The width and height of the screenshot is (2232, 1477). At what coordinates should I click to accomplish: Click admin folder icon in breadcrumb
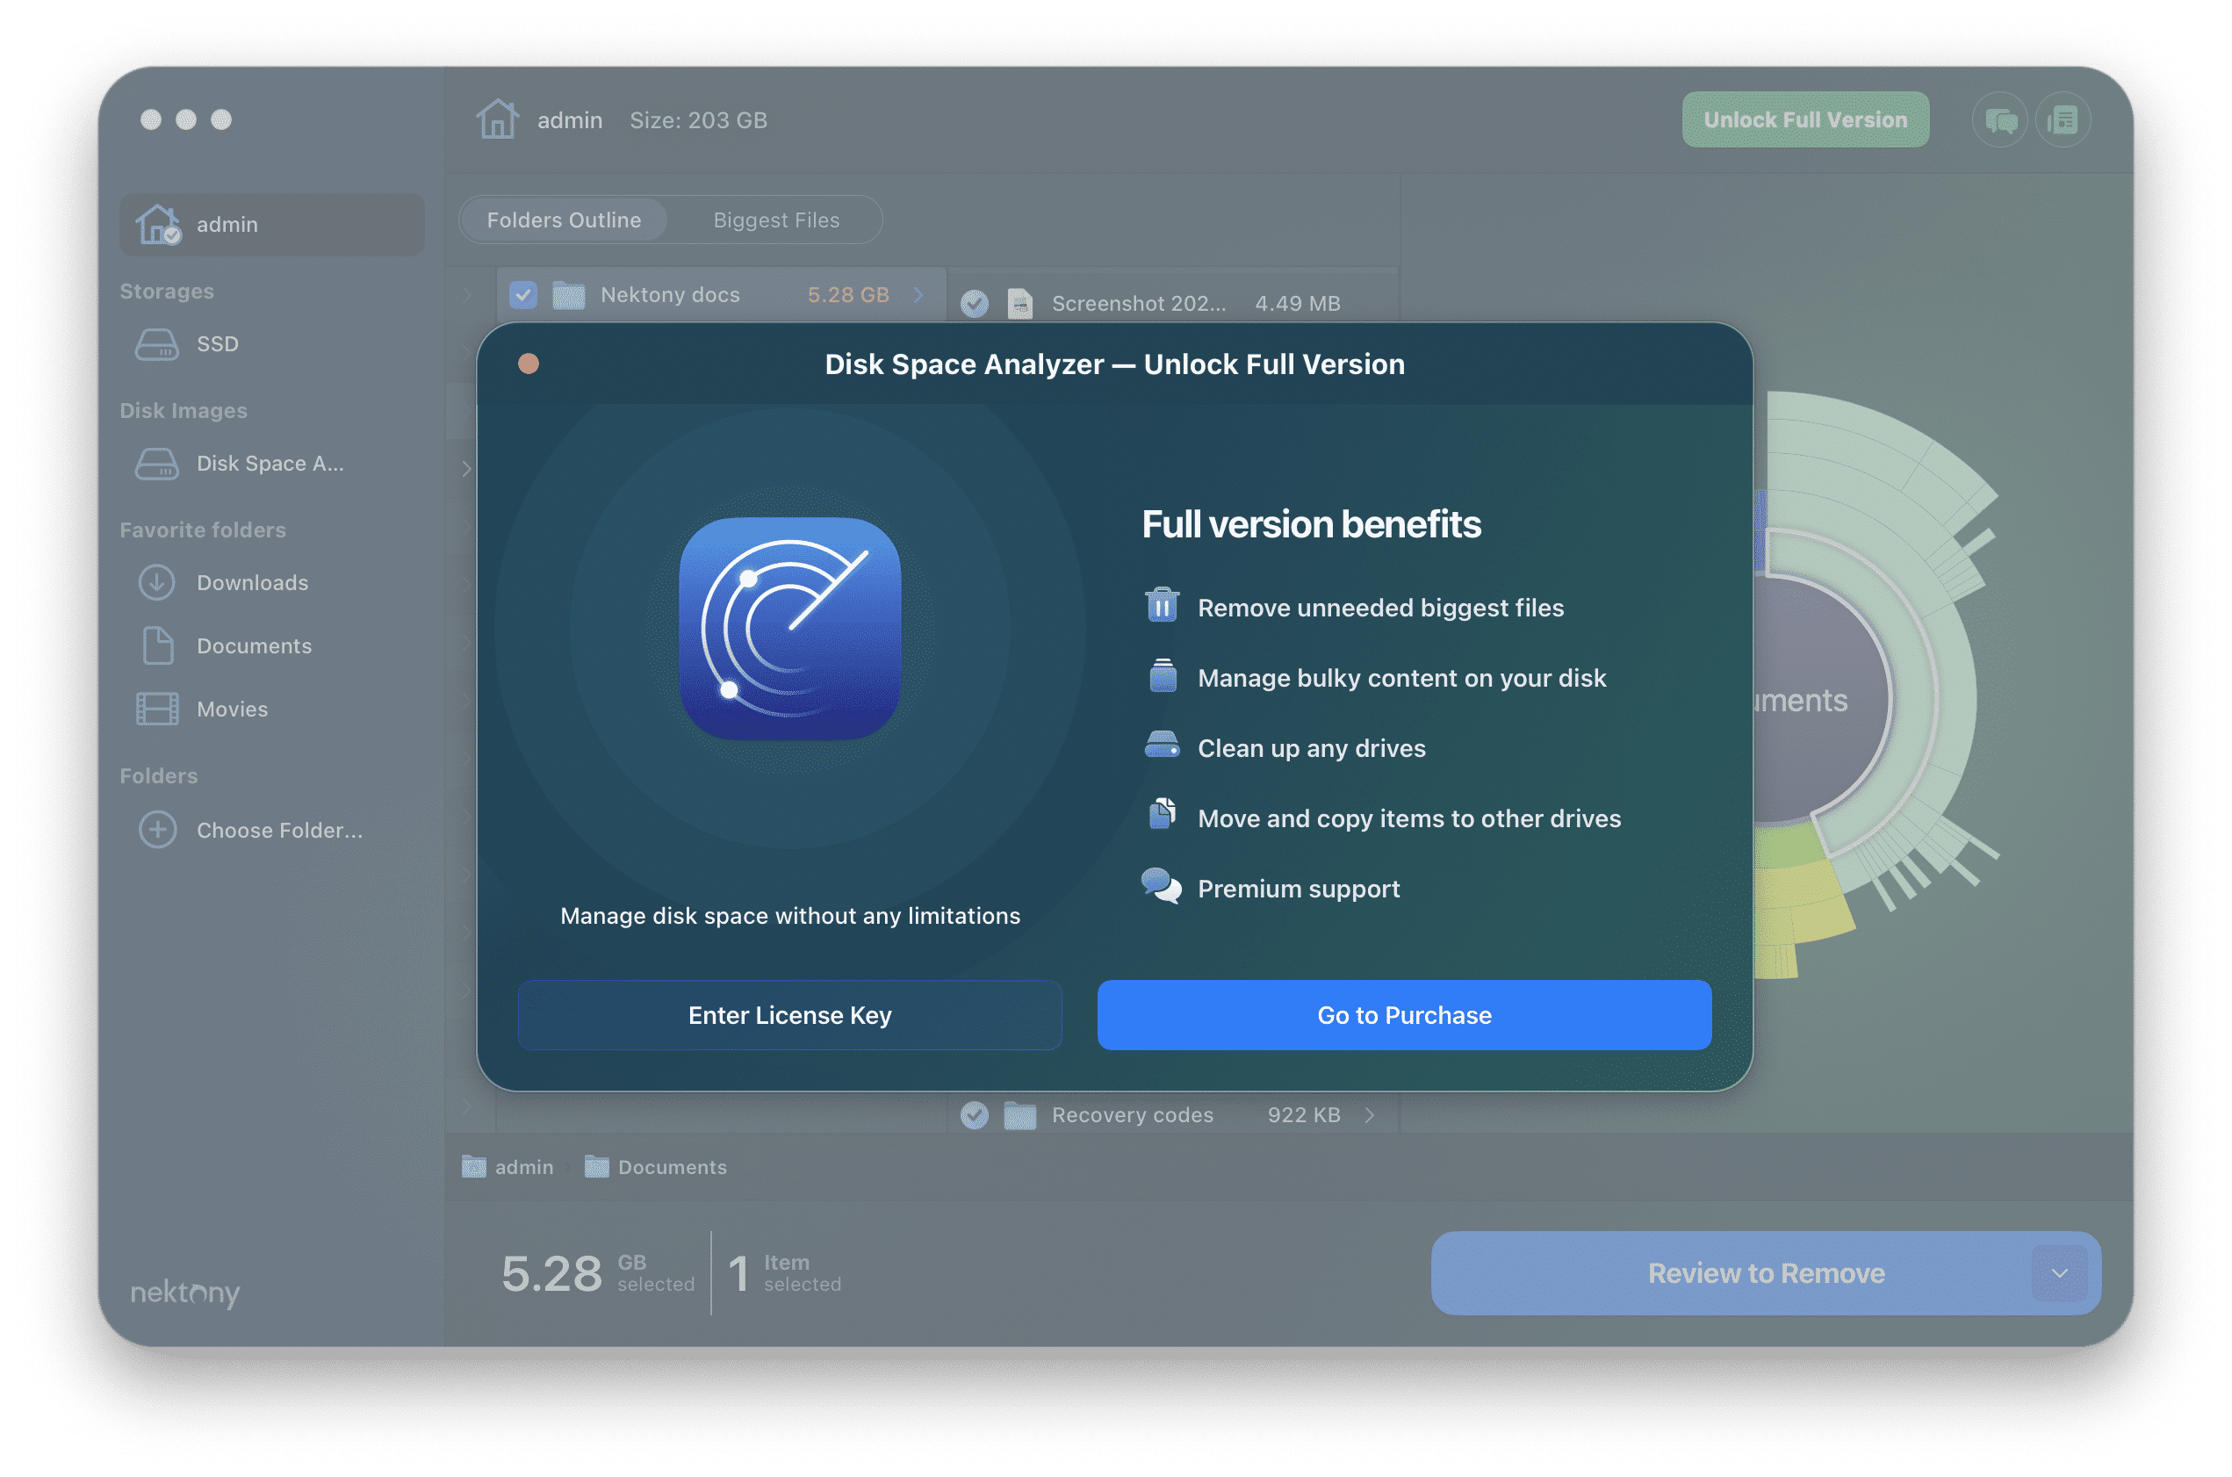[x=474, y=1167]
